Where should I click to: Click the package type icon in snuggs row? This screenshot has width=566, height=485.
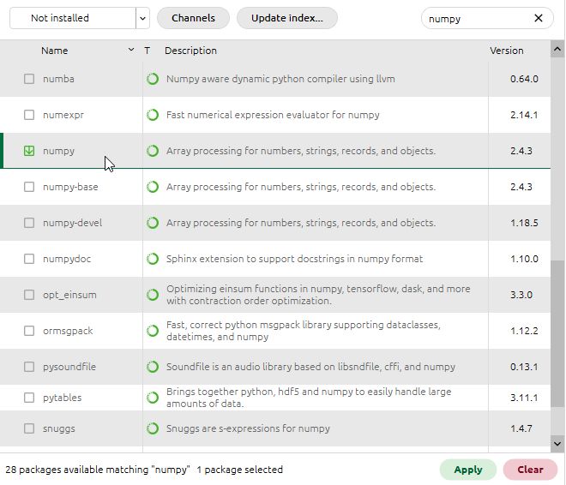153,428
